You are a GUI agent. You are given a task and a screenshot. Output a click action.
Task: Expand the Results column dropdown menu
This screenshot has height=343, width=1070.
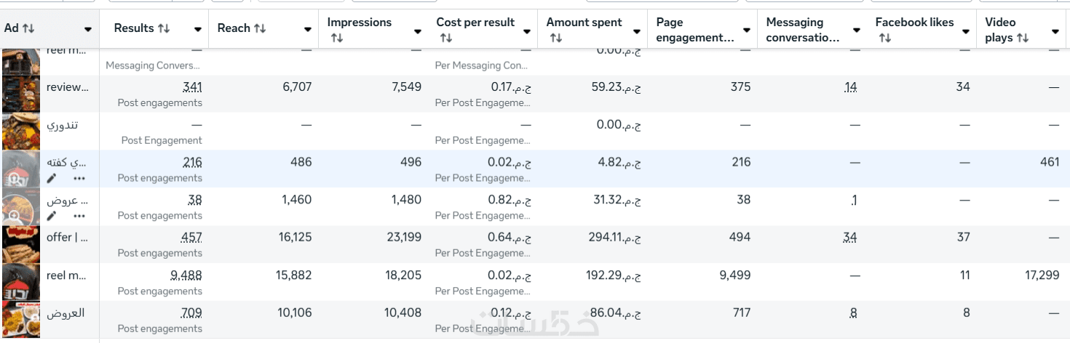tap(198, 30)
